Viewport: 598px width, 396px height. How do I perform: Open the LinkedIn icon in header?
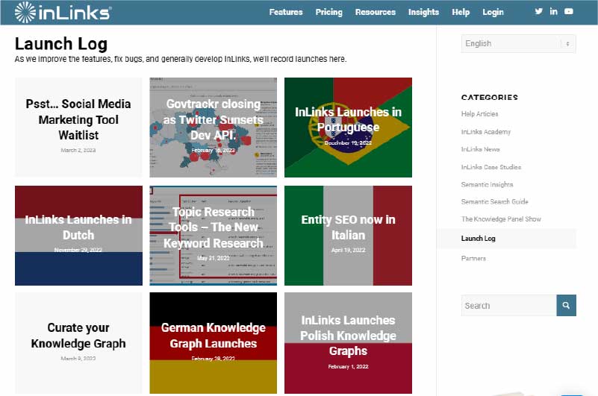553,11
